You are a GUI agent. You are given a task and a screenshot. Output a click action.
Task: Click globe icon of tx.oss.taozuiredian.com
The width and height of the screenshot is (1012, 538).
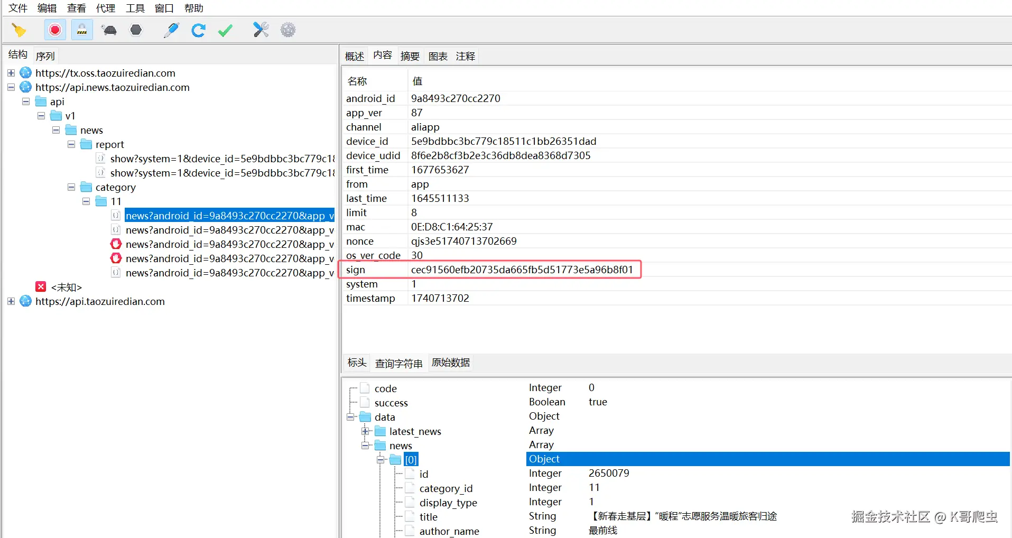click(x=25, y=72)
